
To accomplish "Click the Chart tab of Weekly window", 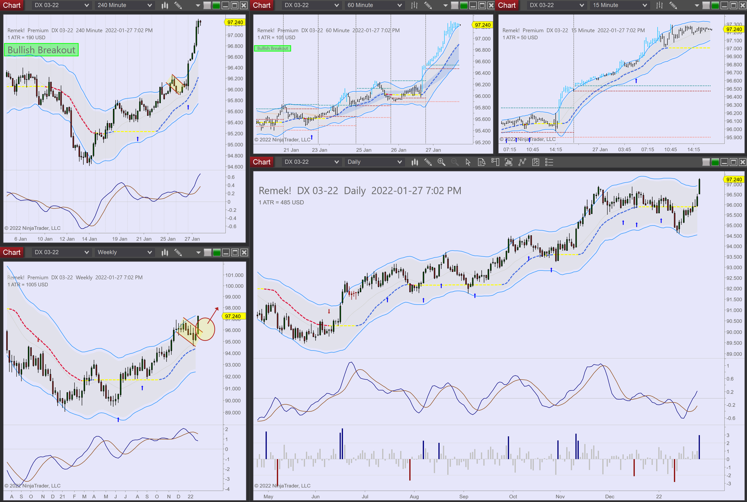I will [x=12, y=252].
